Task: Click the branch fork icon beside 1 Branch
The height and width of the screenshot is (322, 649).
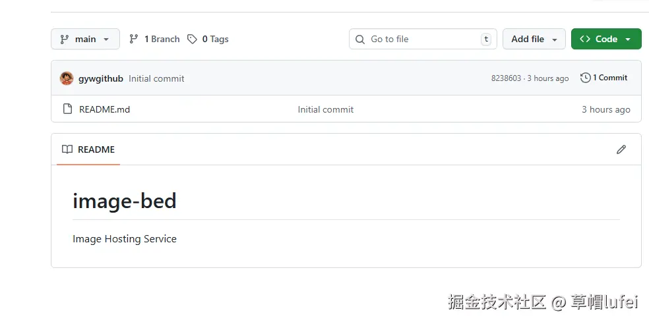Action: (133, 39)
